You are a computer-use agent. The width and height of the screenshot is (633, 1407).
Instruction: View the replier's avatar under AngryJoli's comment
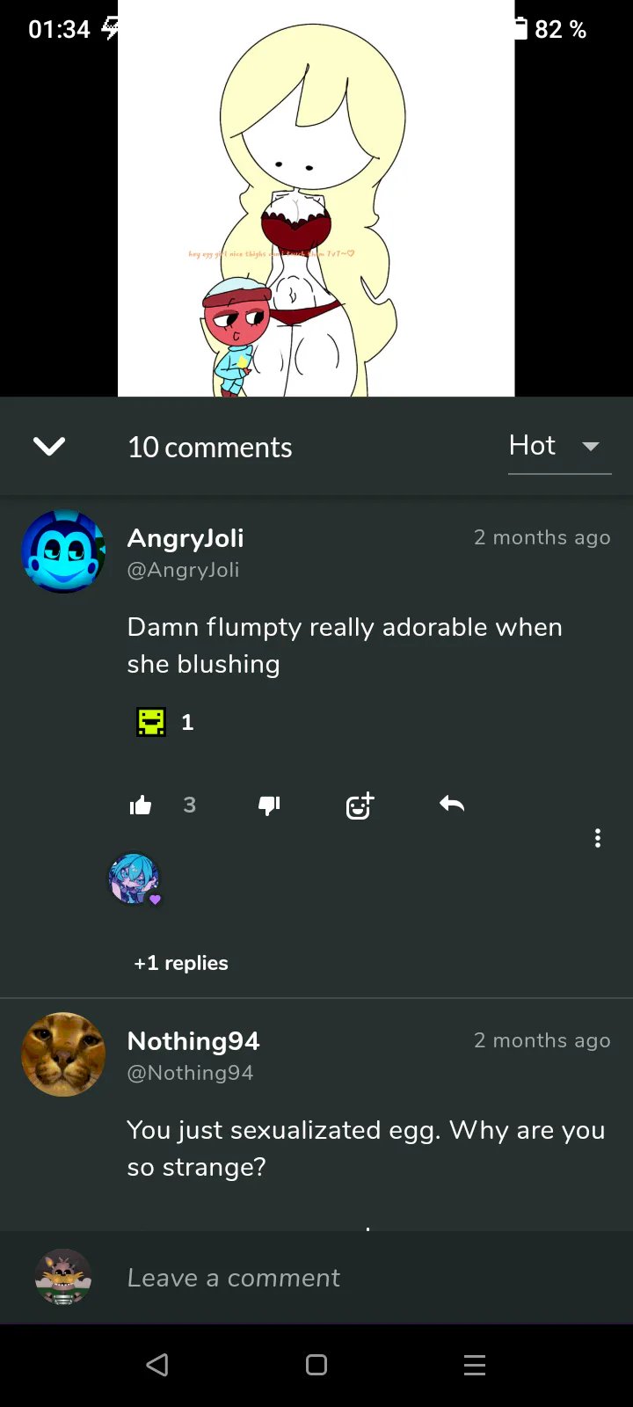pos(135,878)
